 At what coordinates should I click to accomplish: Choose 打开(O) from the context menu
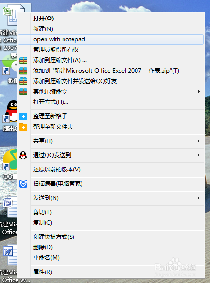coord(111,19)
